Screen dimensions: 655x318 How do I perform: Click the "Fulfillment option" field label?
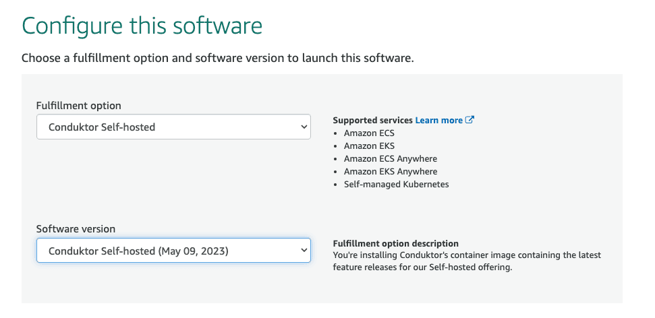click(x=78, y=106)
